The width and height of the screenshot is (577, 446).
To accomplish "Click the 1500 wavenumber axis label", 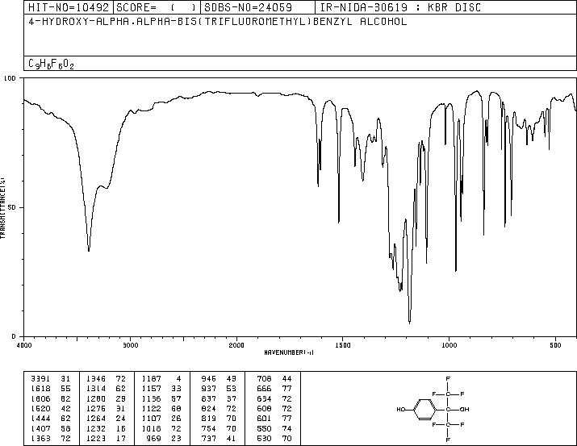I will (343, 345).
